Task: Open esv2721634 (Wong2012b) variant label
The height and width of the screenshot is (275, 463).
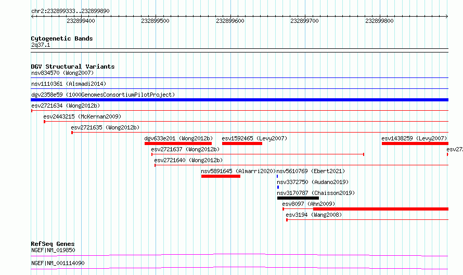Action: click(x=66, y=106)
